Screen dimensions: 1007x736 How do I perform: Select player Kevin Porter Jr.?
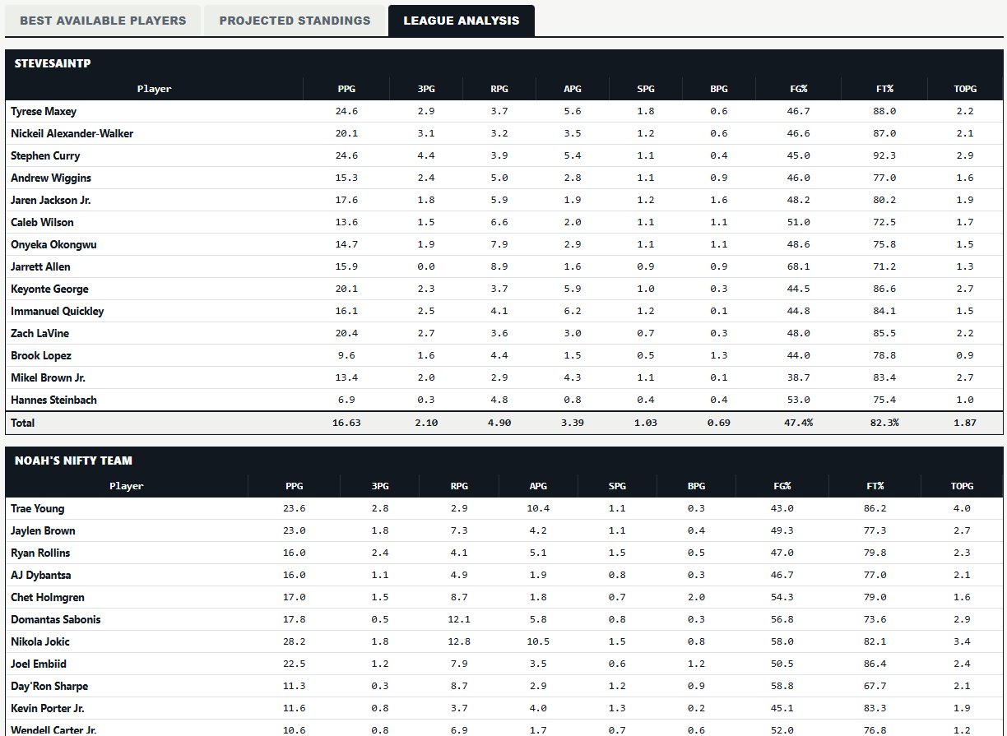point(48,708)
